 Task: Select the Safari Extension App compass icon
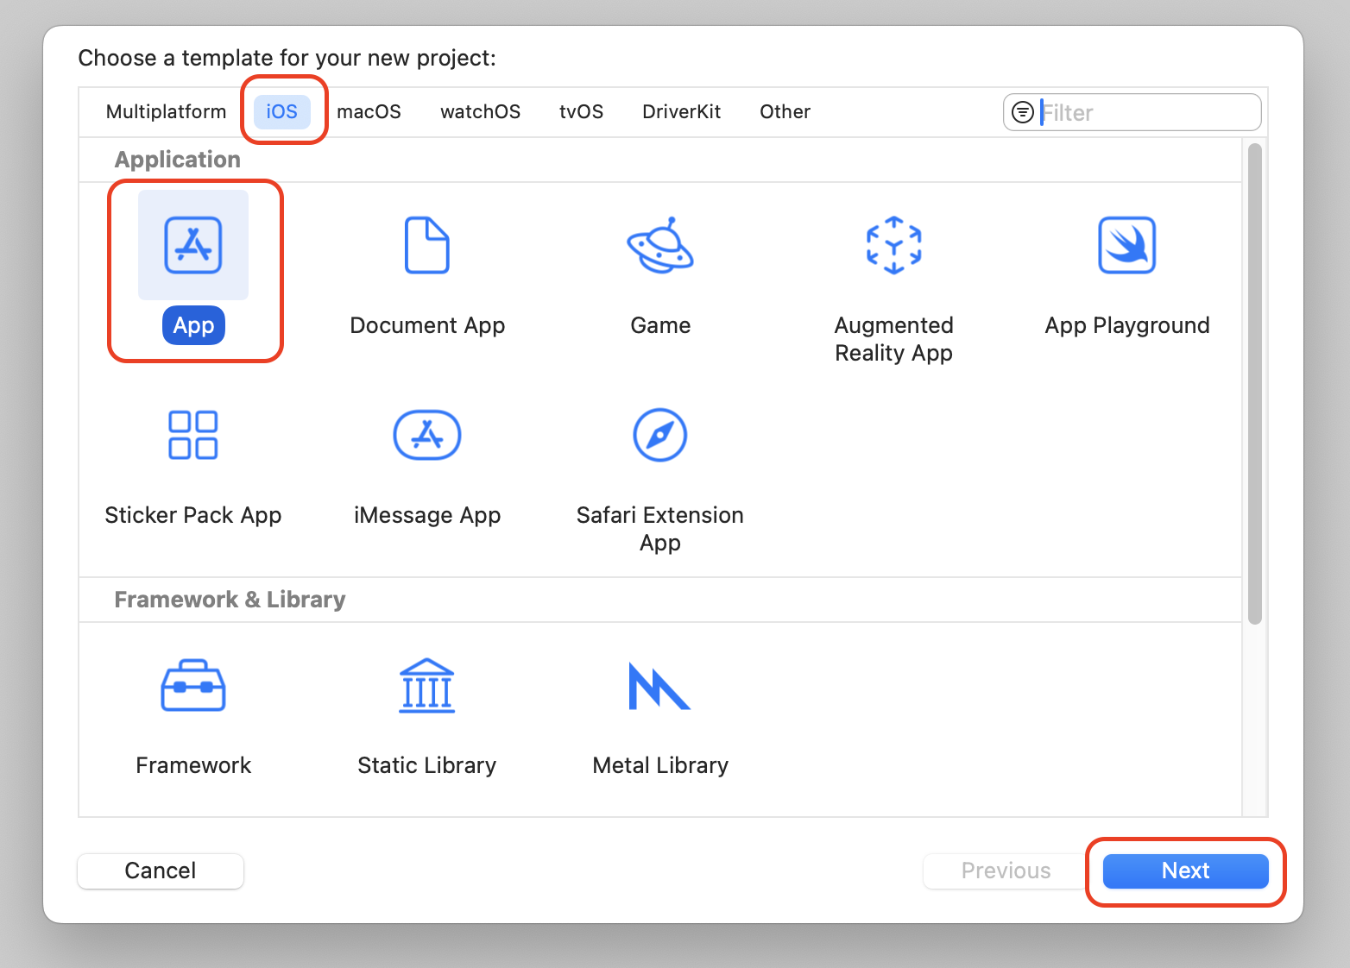[660, 435]
